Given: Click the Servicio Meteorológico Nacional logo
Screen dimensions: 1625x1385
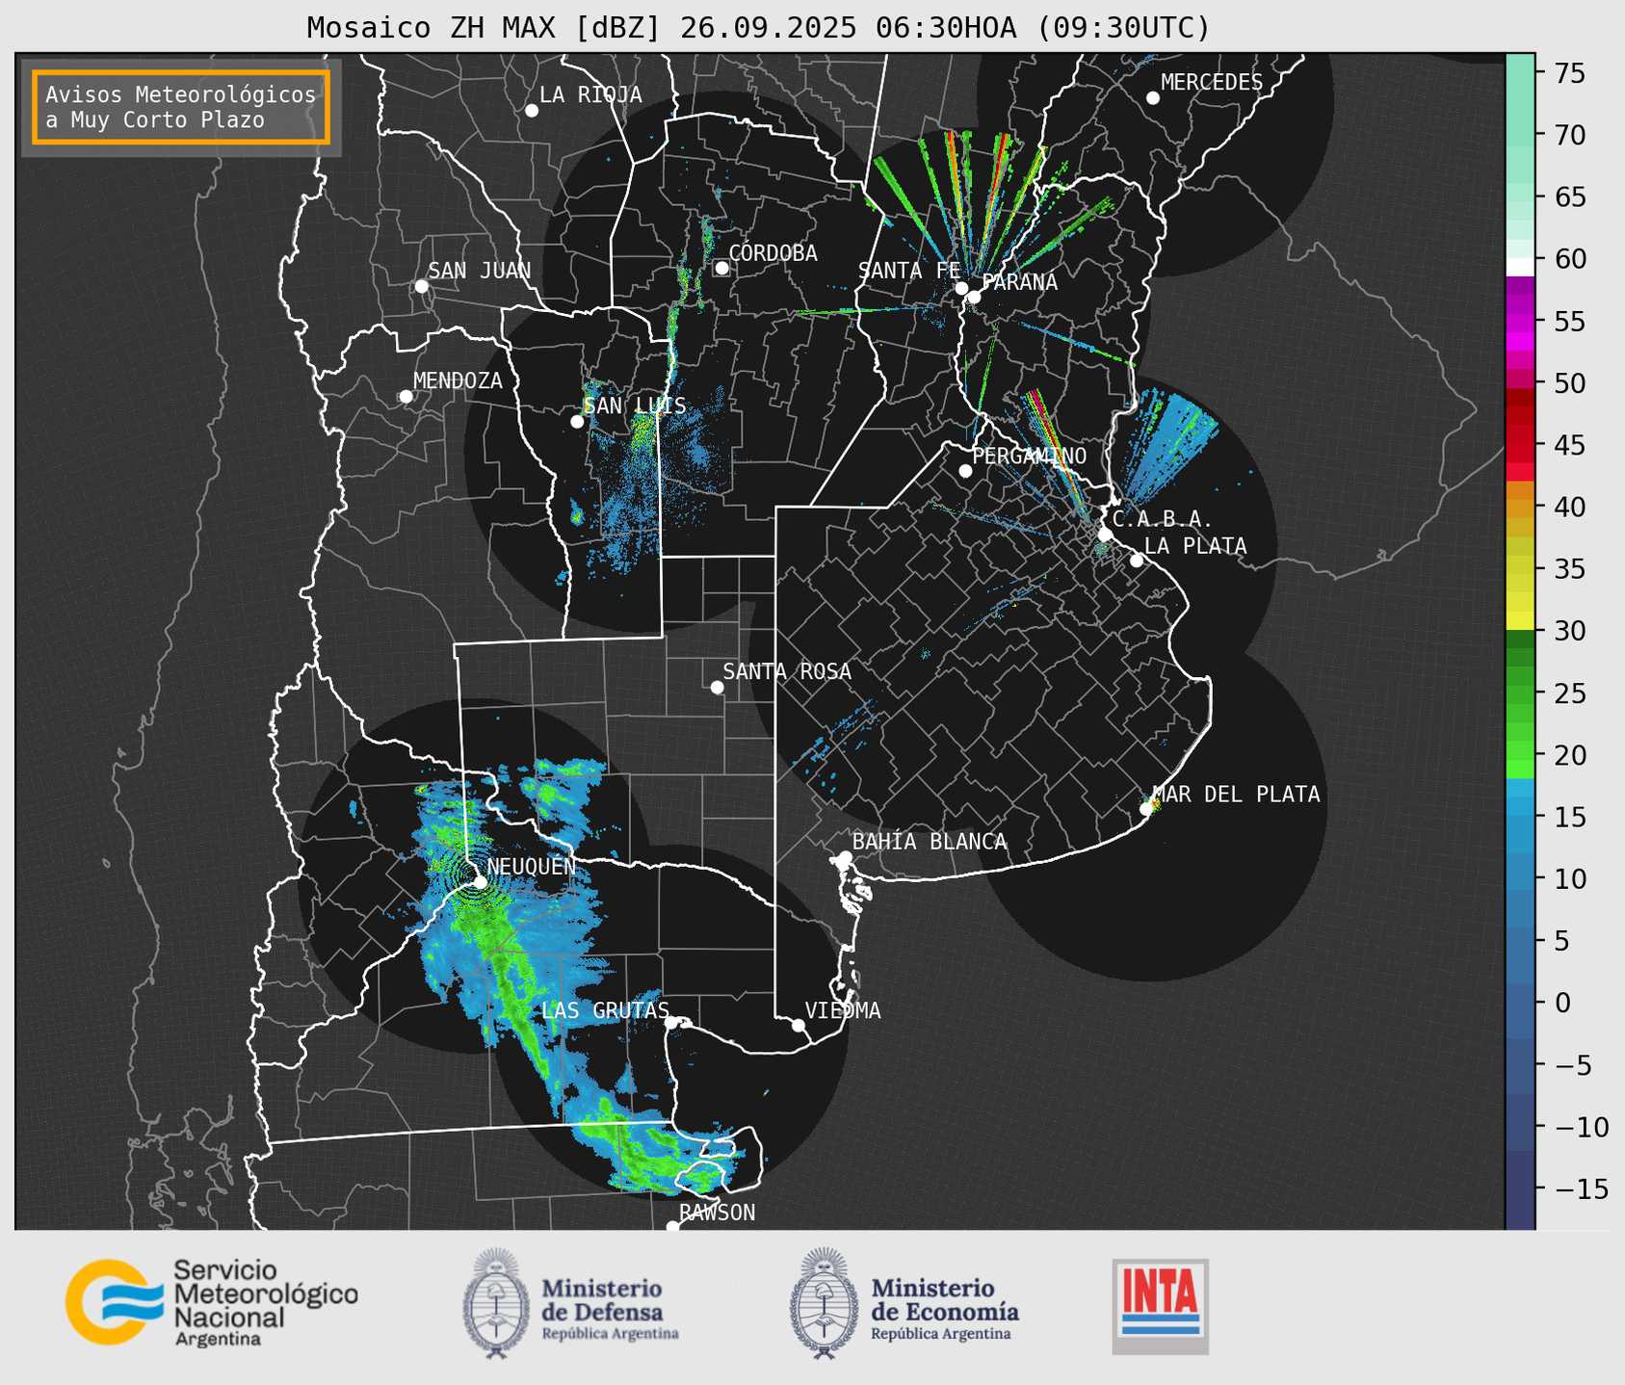Looking at the screenshot, I should point(212,1302).
